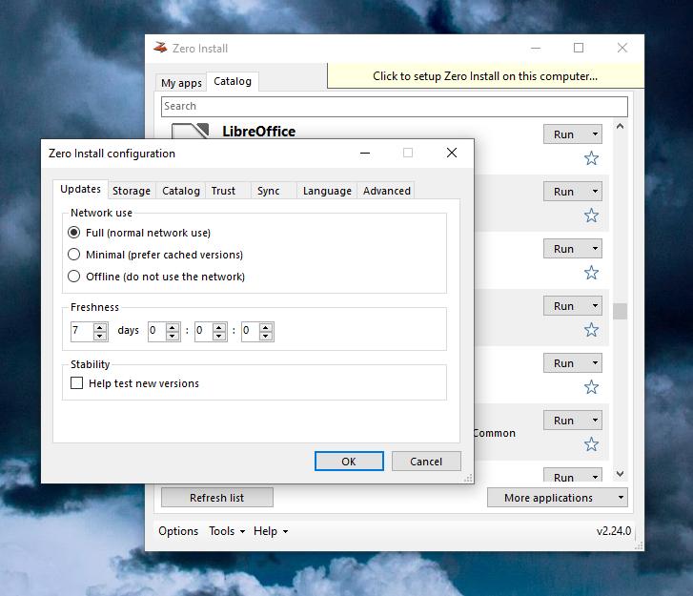This screenshot has width=693, height=596.
Task: Click the Freshness hours input field
Action: tap(157, 331)
